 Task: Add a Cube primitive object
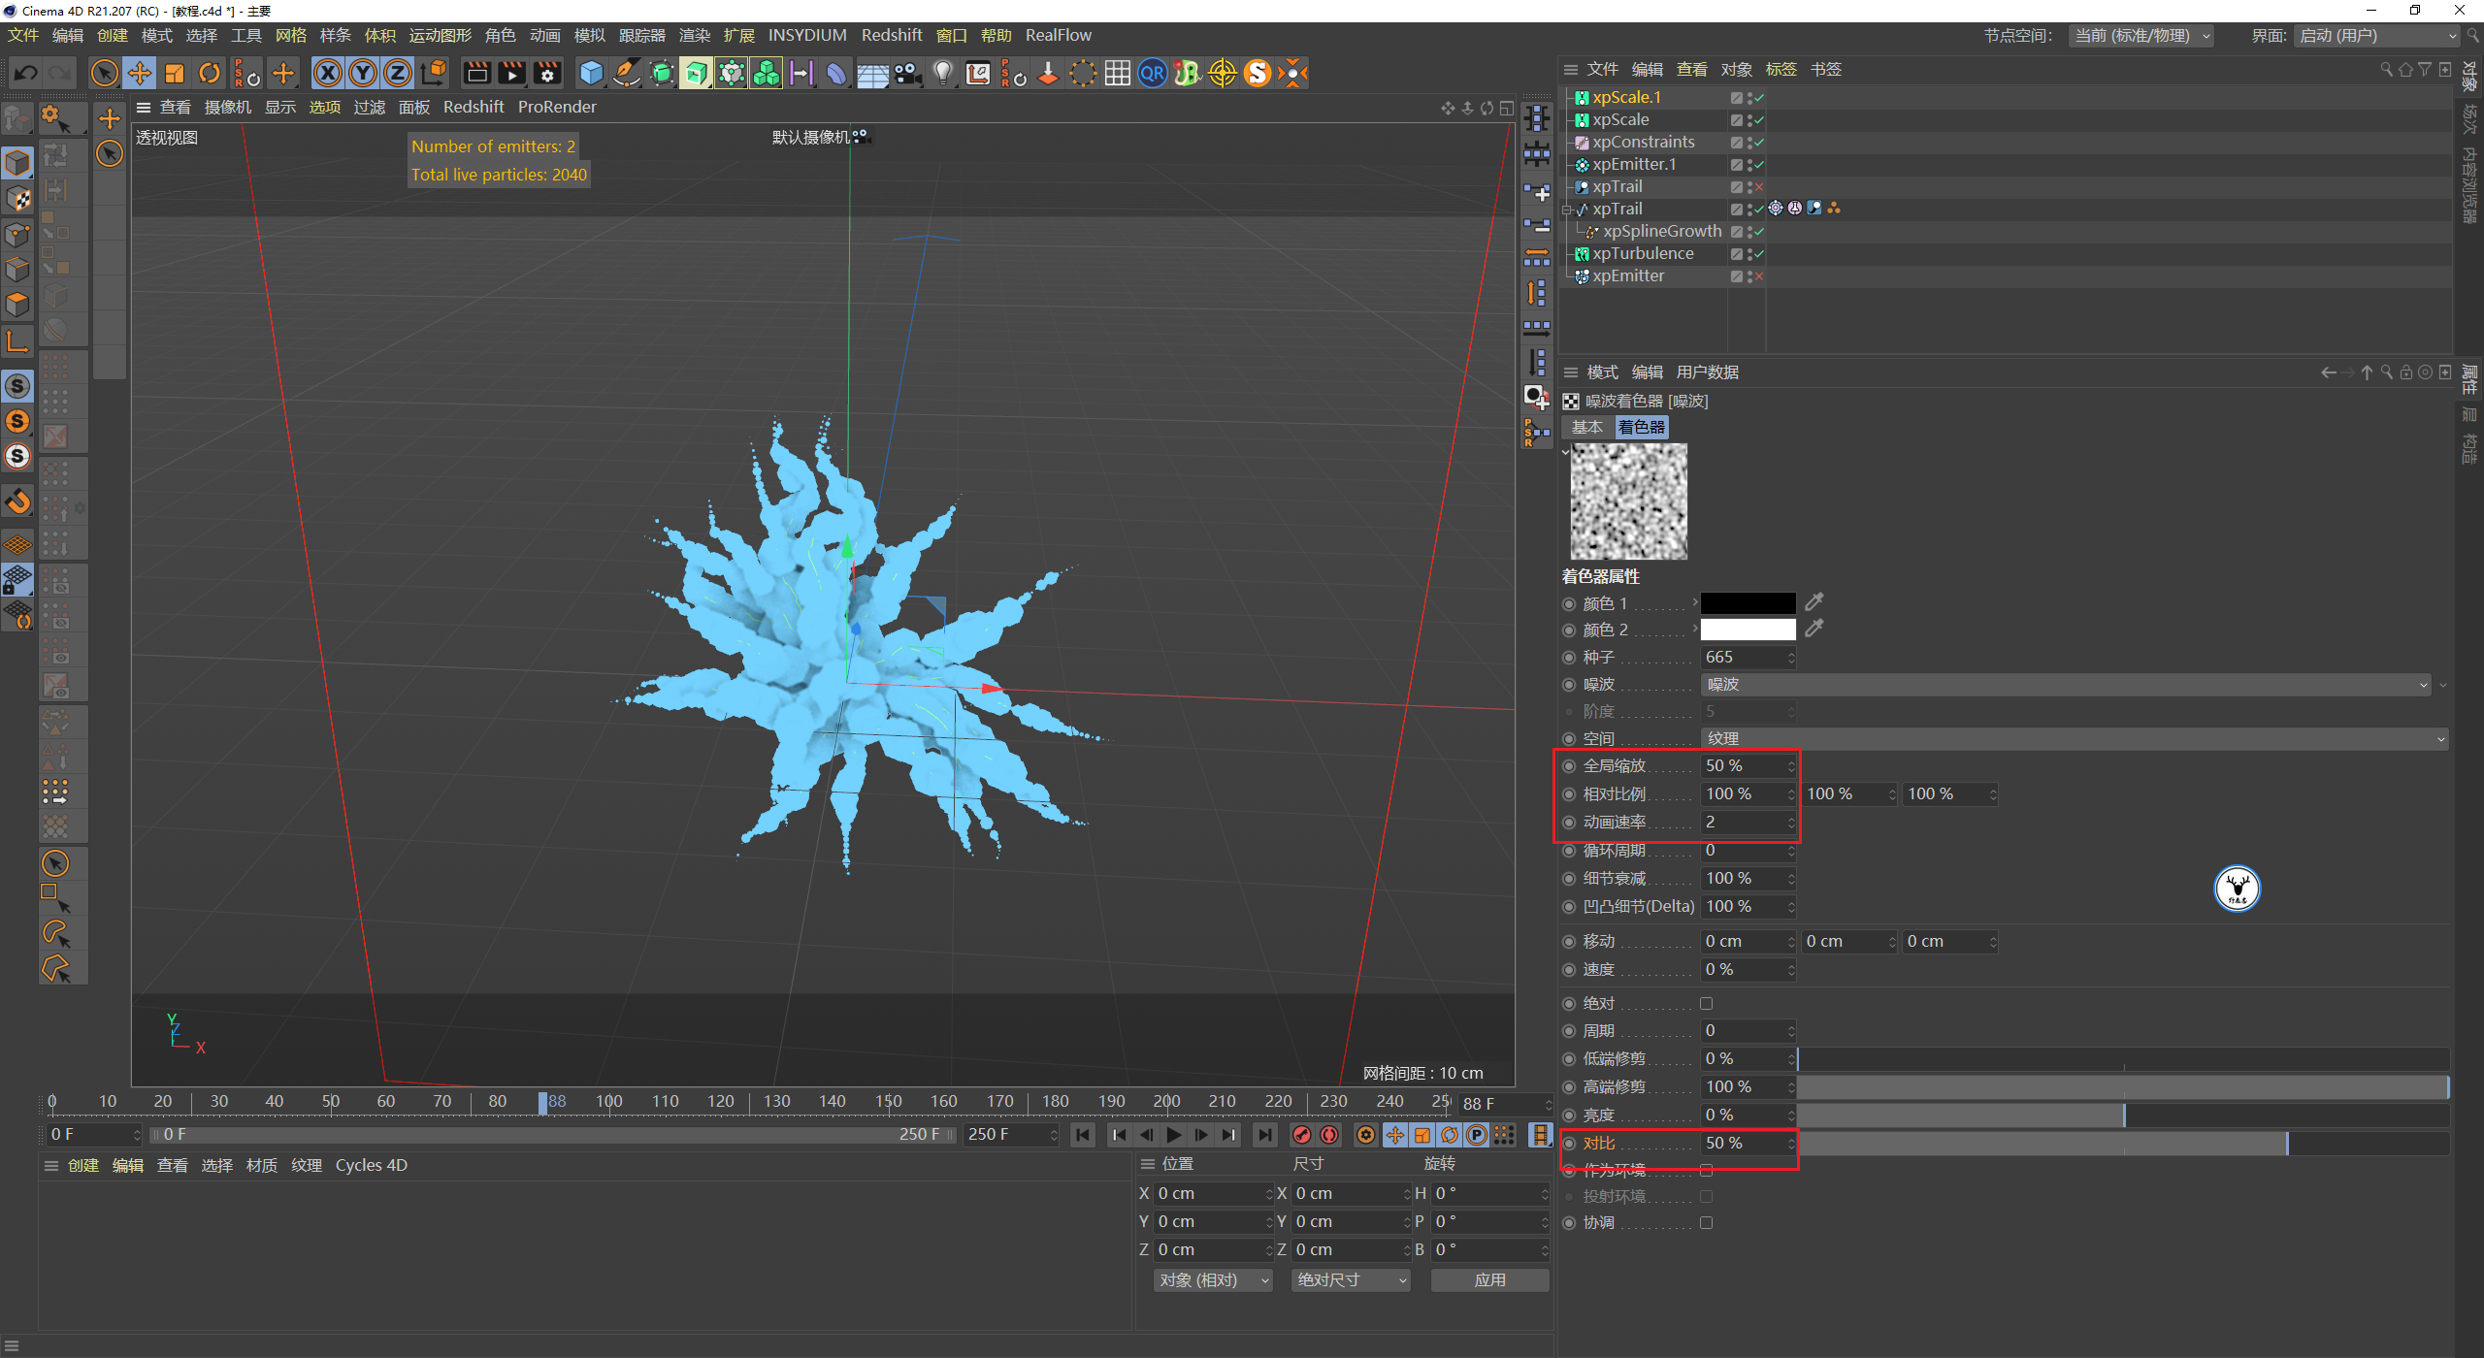pos(591,73)
